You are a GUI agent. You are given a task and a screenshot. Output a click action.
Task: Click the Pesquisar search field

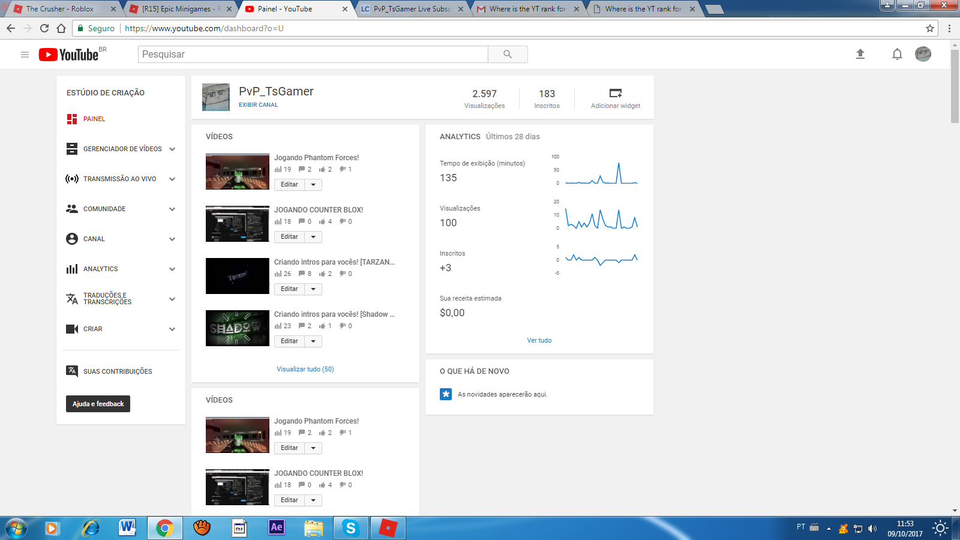click(313, 54)
